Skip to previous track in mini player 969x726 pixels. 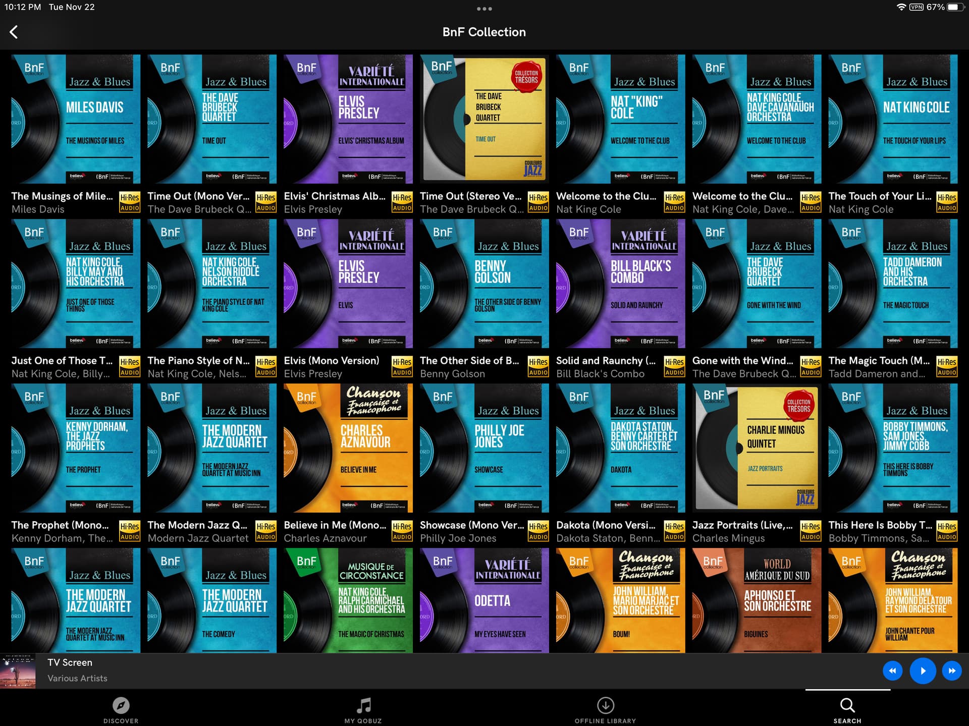pos(892,671)
